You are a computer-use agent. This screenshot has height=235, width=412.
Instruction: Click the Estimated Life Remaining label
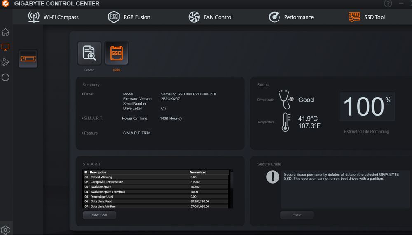point(367,132)
